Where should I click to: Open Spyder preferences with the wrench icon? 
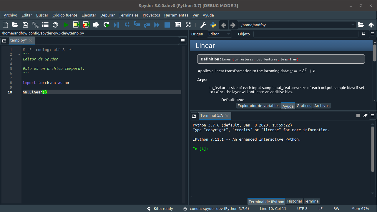(203, 25)
